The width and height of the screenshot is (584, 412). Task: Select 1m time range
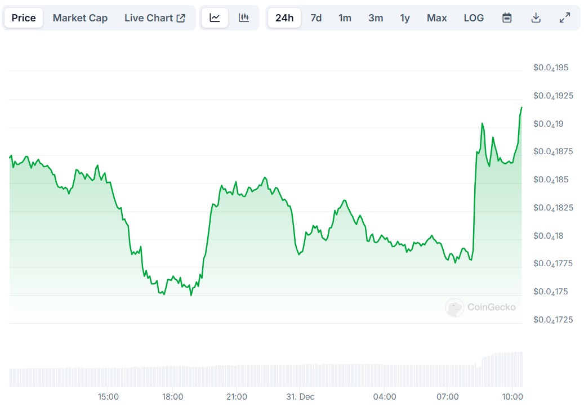[x=345, y=18]
